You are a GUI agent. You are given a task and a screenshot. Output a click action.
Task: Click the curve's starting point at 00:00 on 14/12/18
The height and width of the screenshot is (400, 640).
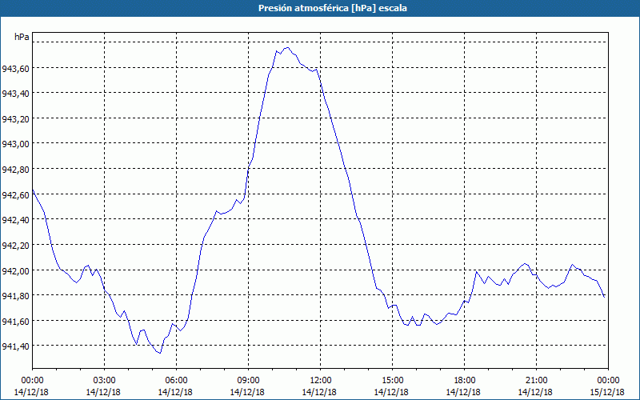33,190
